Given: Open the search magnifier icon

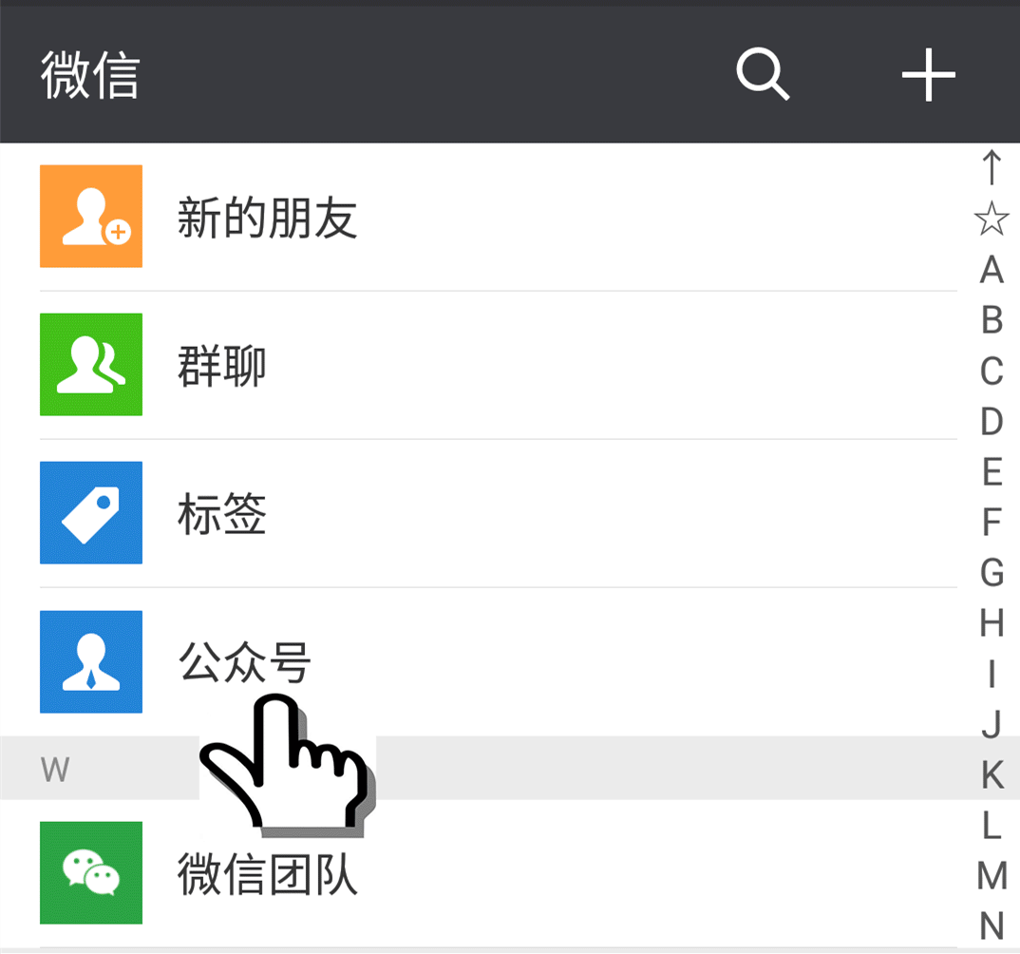Looking at the screenshot, I should pyautogui.click(x=763, y=73).
